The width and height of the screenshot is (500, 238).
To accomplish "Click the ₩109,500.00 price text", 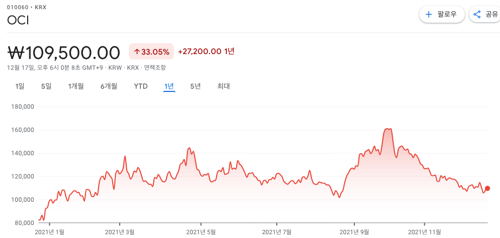I will [64, 52].
